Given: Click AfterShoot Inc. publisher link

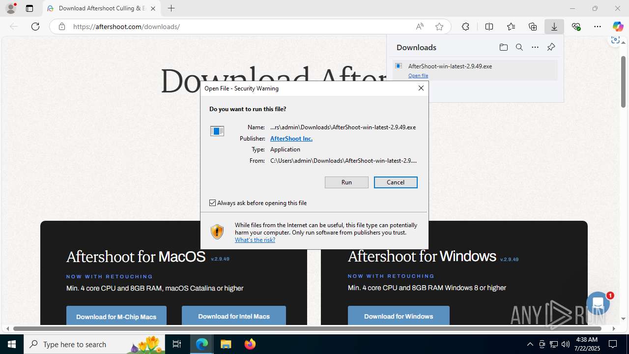Looking at the screenshot, I should (x=291, y=138).
